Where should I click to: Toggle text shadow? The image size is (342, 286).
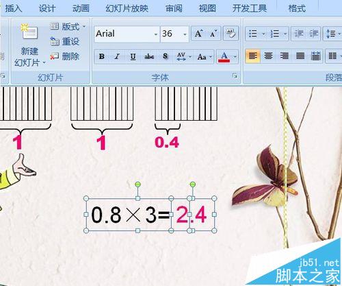(x=166, y=56)
